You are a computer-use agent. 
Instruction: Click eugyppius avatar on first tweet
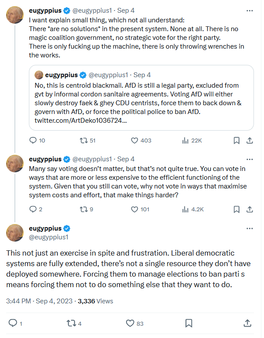point(15,15)
